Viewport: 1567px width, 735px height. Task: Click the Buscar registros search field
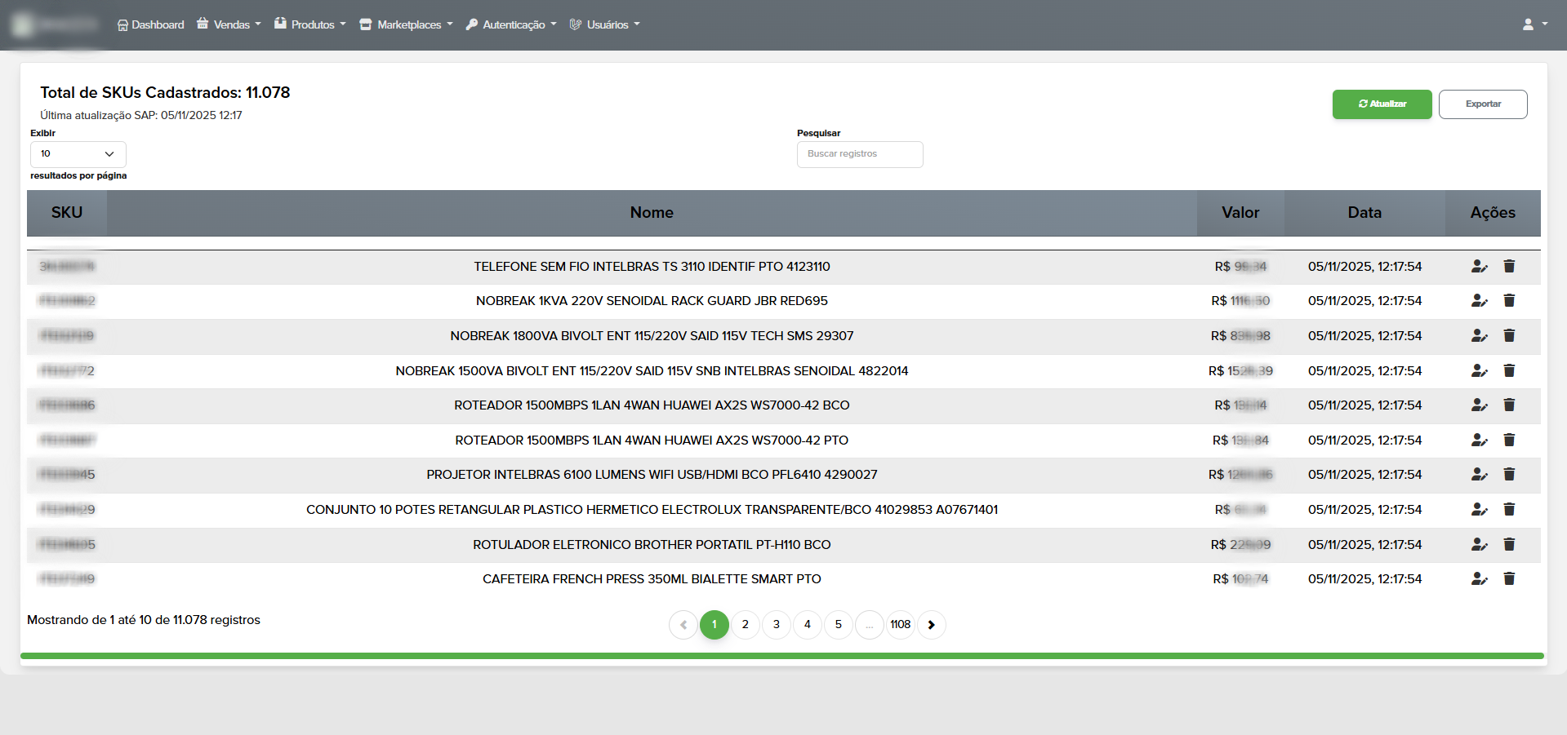[859, 154]
